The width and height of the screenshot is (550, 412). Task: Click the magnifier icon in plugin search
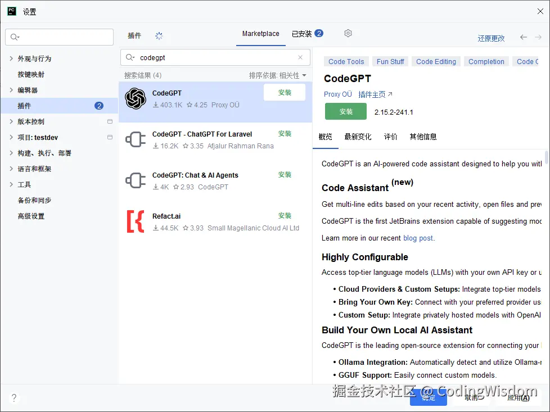[x=130, y=57]
